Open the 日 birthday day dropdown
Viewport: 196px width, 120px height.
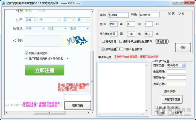(83, 20)
